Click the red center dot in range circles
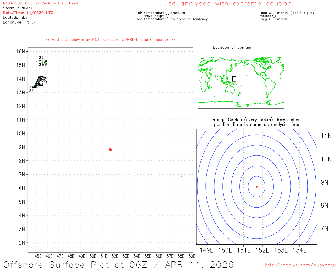Viewport: 335px width, 268px height. pyautogui.click(x=256, y=187)
